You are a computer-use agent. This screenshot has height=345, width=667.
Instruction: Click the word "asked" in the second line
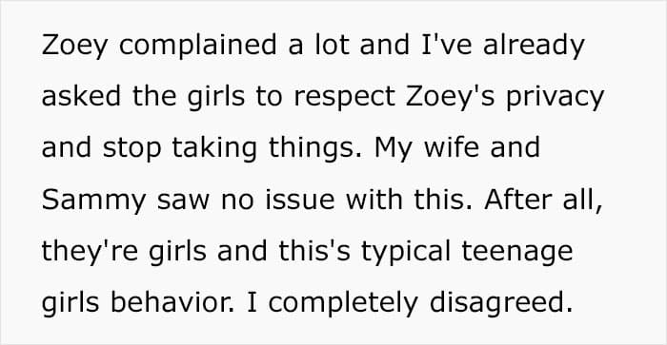[x=81, y=96]
